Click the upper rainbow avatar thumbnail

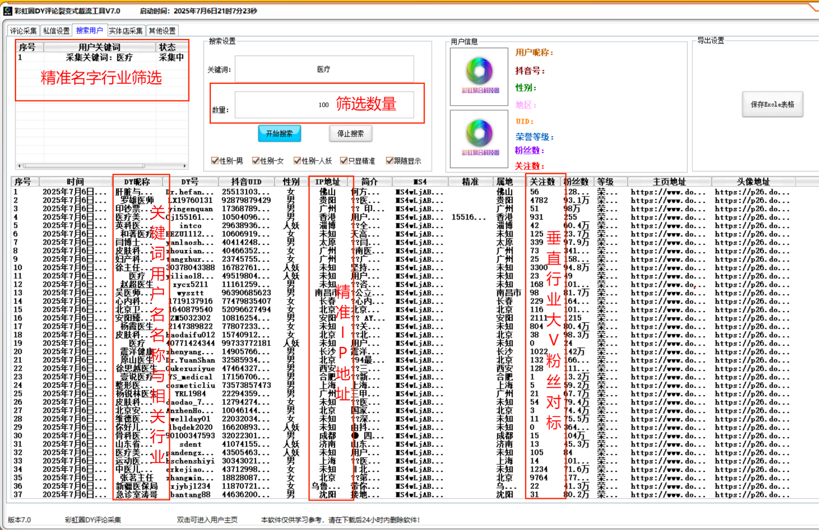[479, 77]
